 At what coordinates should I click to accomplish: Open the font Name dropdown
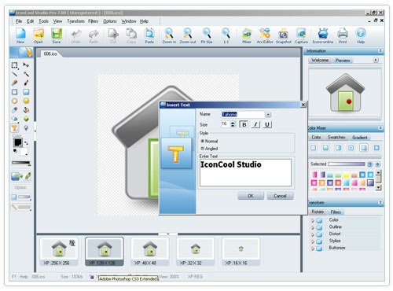268,114
